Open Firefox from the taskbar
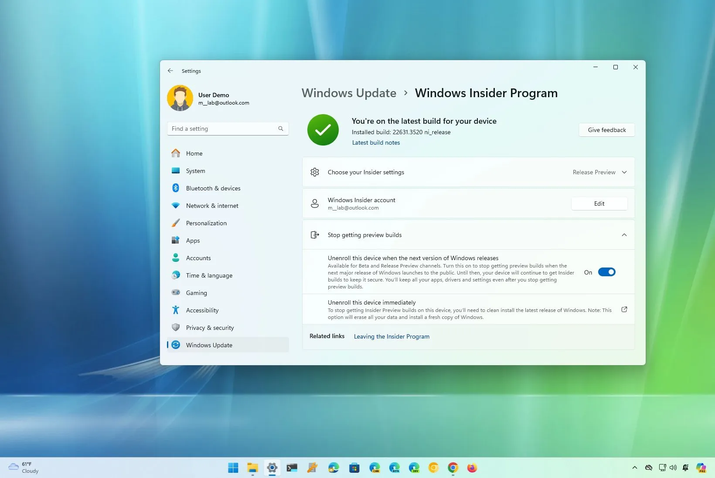The image size is (715, 478). [472, 468]
